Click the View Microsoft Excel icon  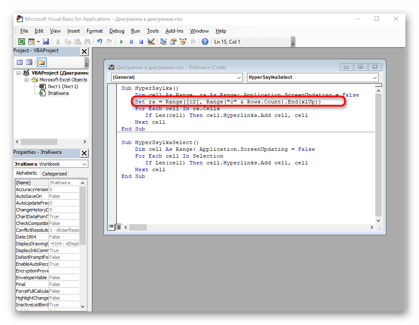(21, 42)
